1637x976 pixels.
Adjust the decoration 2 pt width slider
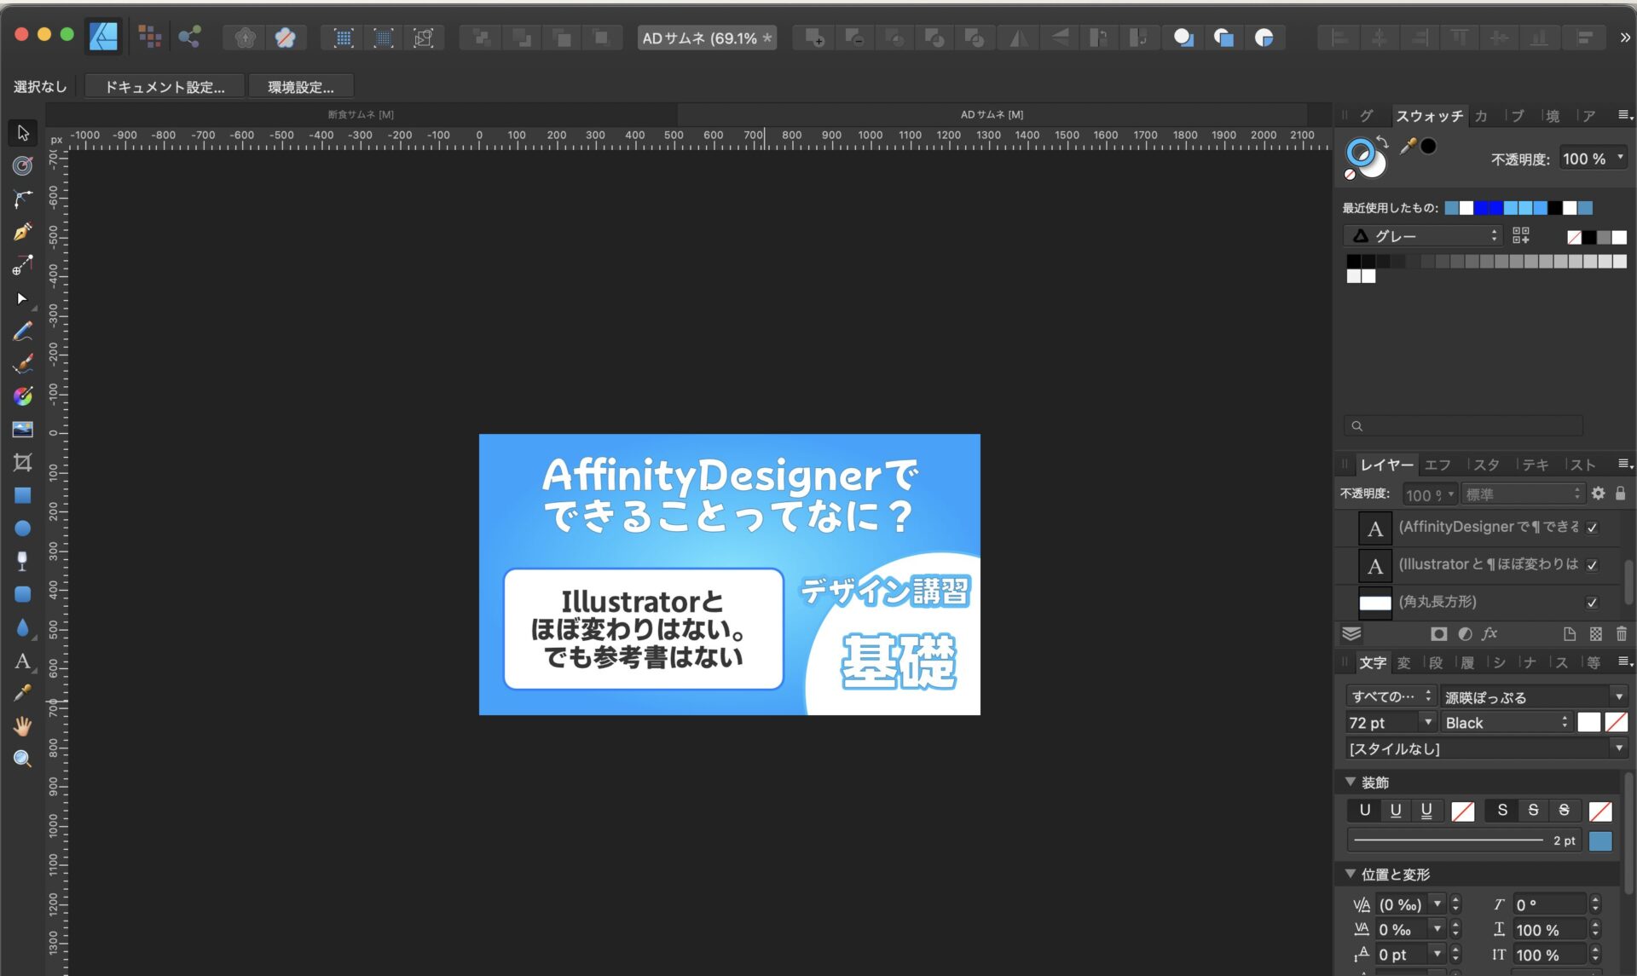point(1464,840)
